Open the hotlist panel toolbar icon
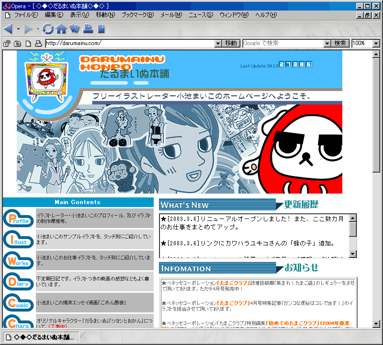This screenshot has width=383, height=345. click(x=75, y=29)
